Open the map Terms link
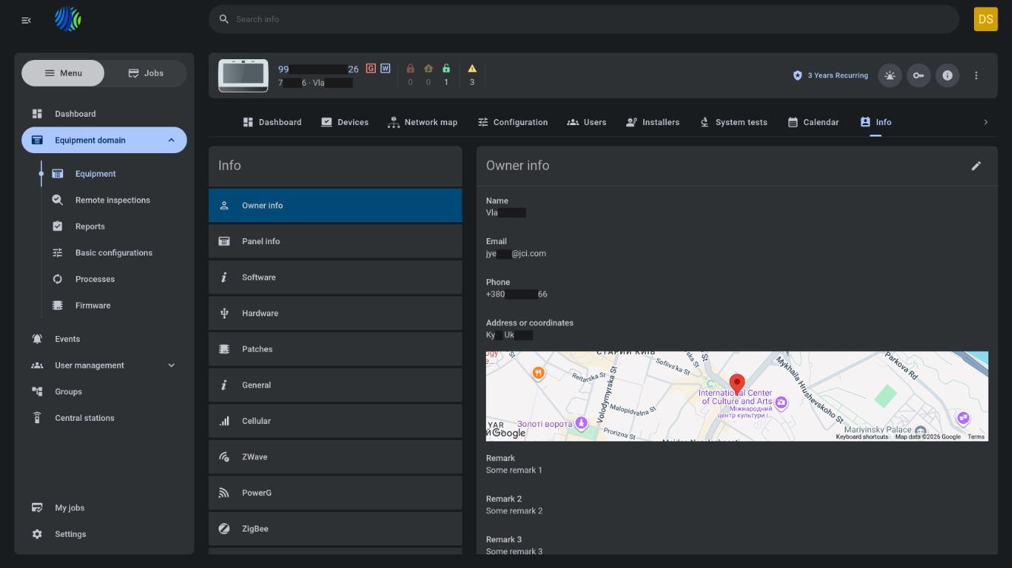This screenshot has width=1012, height=568. coord(976,437)
